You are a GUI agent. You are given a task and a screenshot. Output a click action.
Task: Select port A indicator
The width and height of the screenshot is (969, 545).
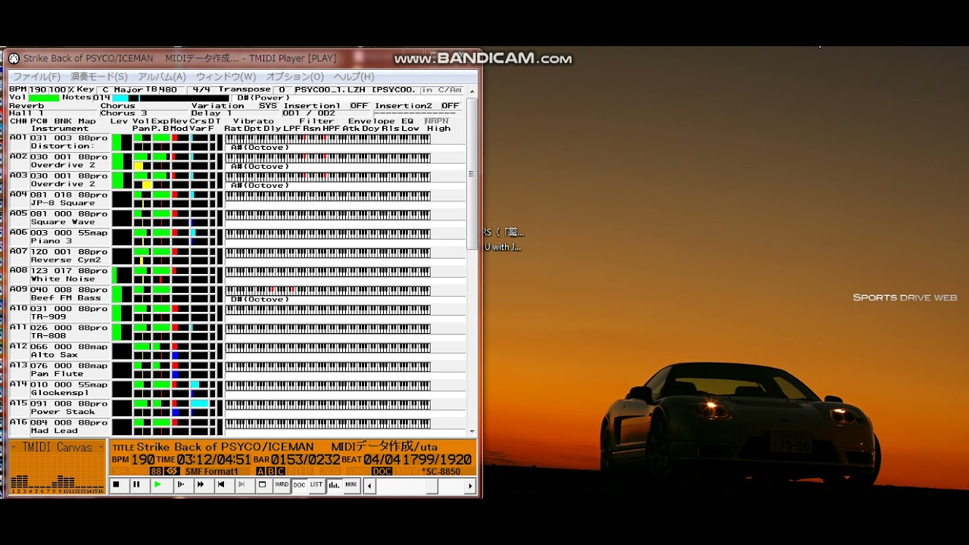(260, 472)
